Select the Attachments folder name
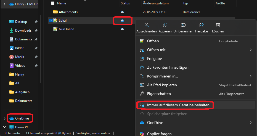This screenshot has width=257, height=136. click(68, 12)
